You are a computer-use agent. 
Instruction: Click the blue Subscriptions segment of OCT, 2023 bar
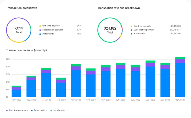[x=180, y=80]
